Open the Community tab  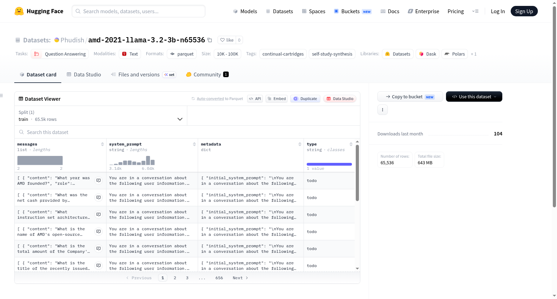(207, 74)
